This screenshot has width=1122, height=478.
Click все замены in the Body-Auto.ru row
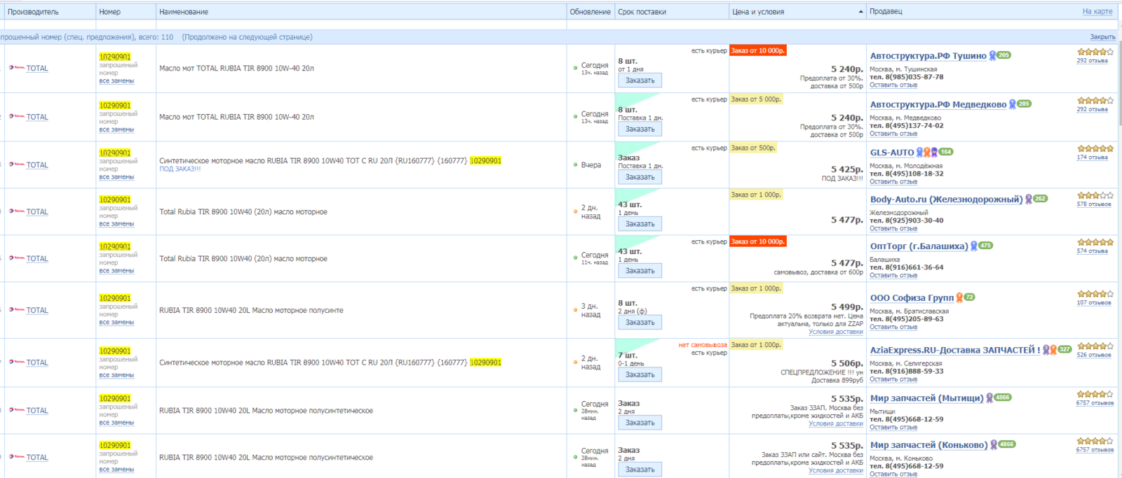pyautogui.click(x=116, y=224)
